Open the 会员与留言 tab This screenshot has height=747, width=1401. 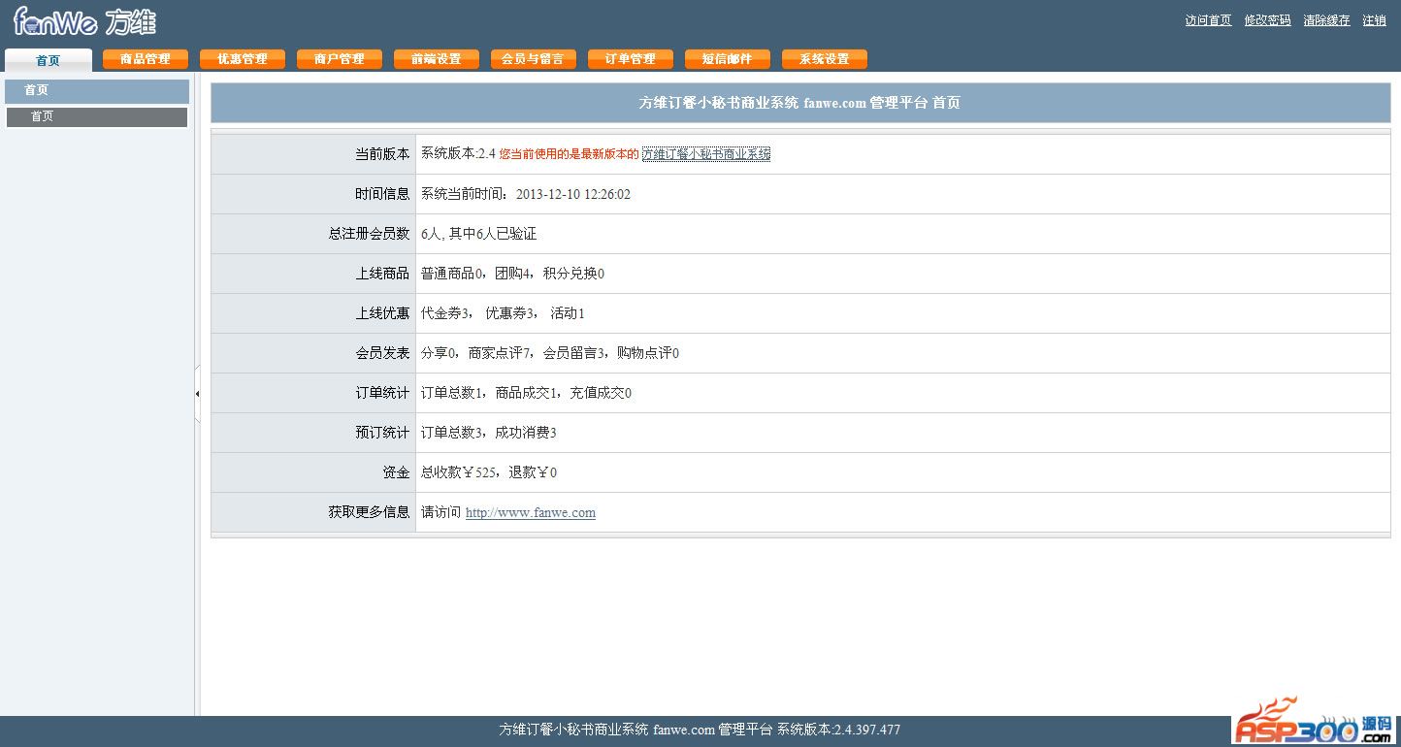pos(534,59)
